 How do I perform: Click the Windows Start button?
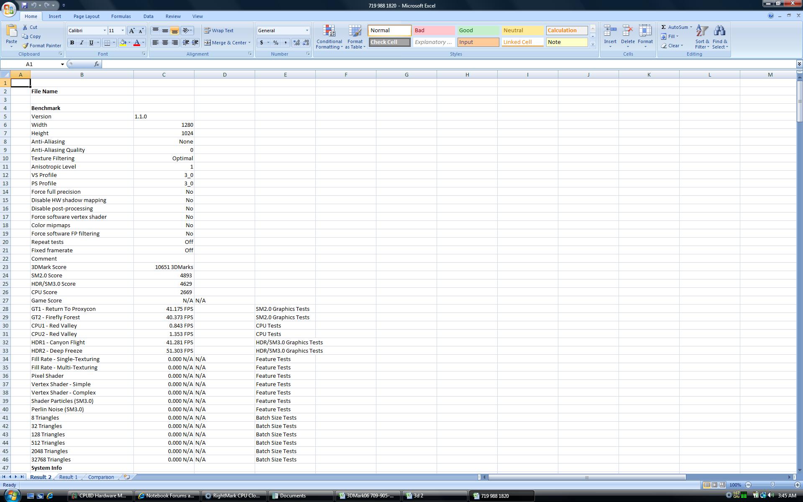12,495
